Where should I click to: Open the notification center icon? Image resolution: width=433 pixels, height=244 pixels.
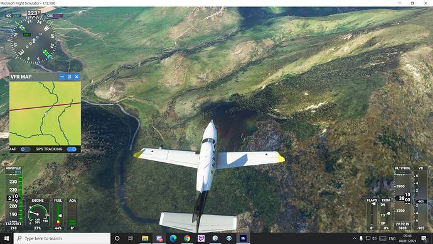424,238
